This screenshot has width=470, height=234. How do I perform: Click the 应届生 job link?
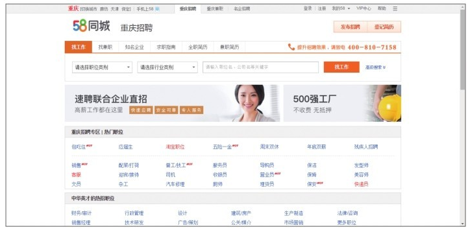click(x=125, y=147)
